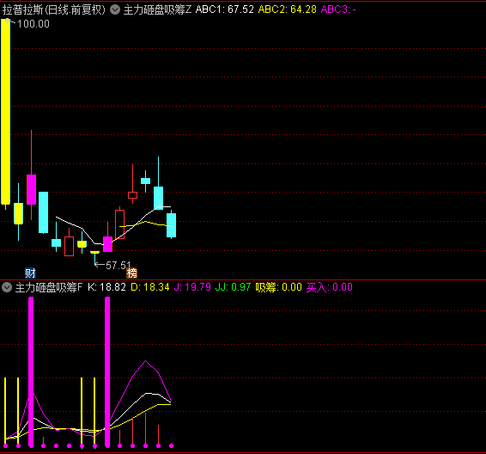This screenshot has width=486, height=454.
Task: Select the last cyan candlestick on the right
Action: (171, 225)
